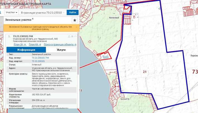Click the info panel vertical scrollbar
The height and width of the screenshot is (113, 198).
pyautogui.click(x=78, y=64)
